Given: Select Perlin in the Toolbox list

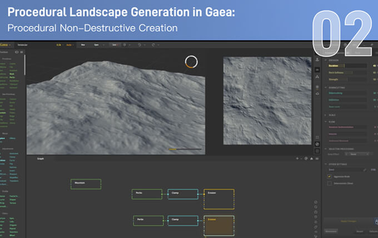Looking at the screenshot, I should tap(12, 78).
